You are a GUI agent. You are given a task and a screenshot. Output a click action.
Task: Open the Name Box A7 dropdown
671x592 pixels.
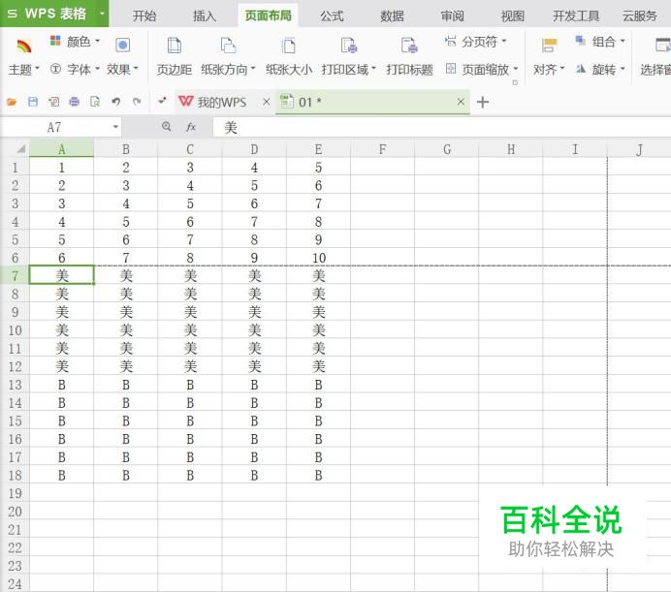click(x=115, y=127)
